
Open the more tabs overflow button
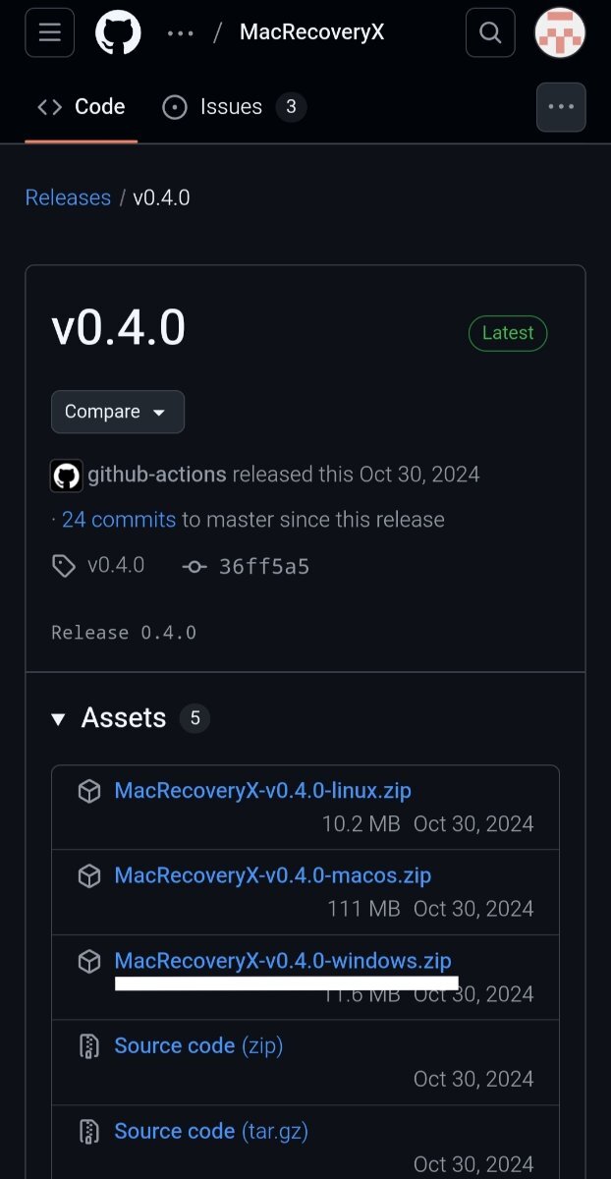click(561, 107)
